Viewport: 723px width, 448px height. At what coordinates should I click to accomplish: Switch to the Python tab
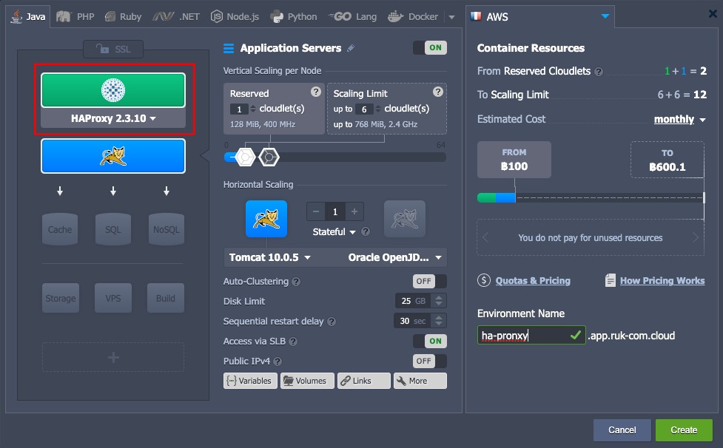(x=294, y=17)
